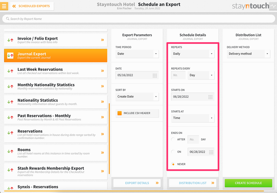Click the Nationality Statistics arrows icon

coord(10,102)
